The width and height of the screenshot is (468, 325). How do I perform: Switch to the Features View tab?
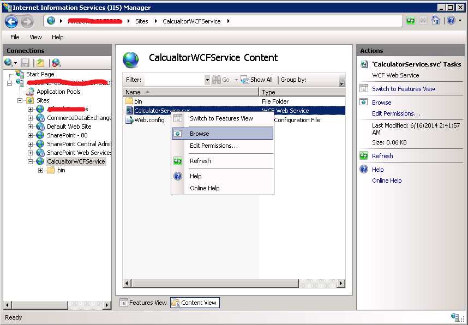pyautogui.click(x=143, y=303)
